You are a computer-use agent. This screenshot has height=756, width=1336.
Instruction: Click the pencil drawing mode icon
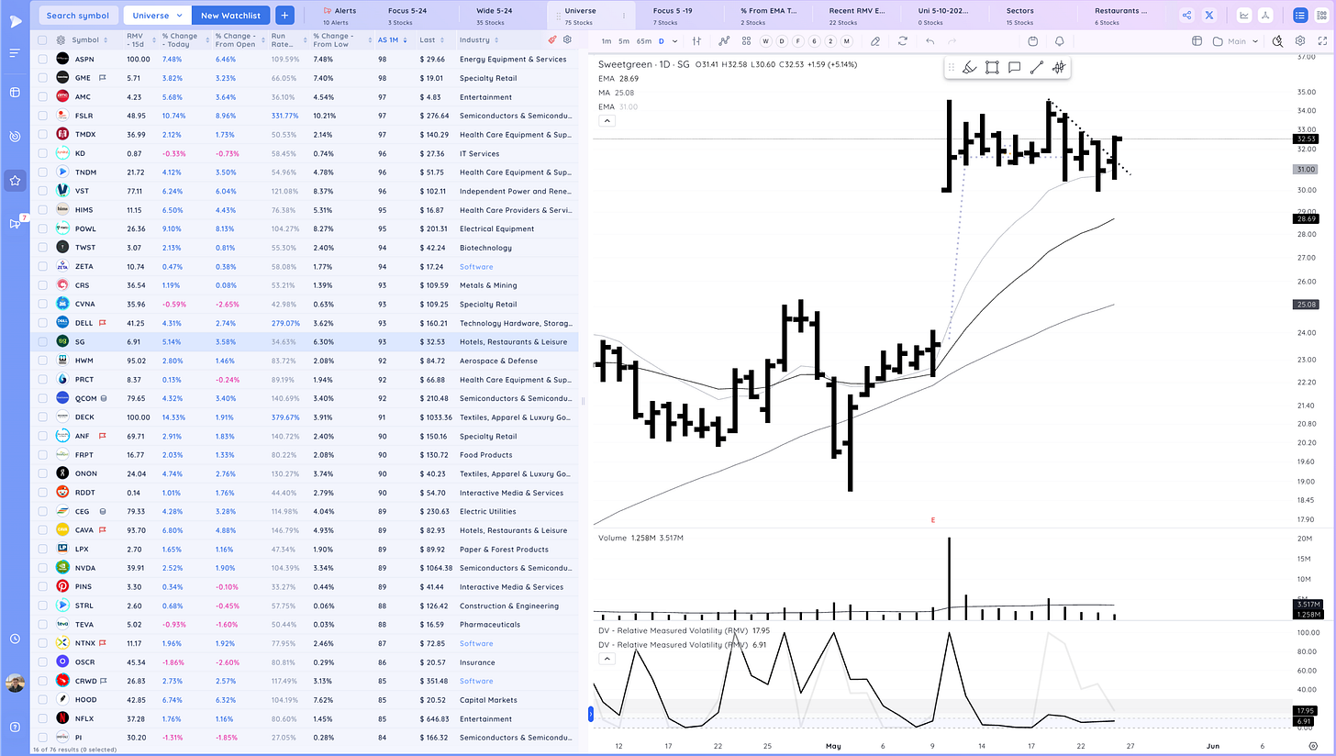point(874,40)
